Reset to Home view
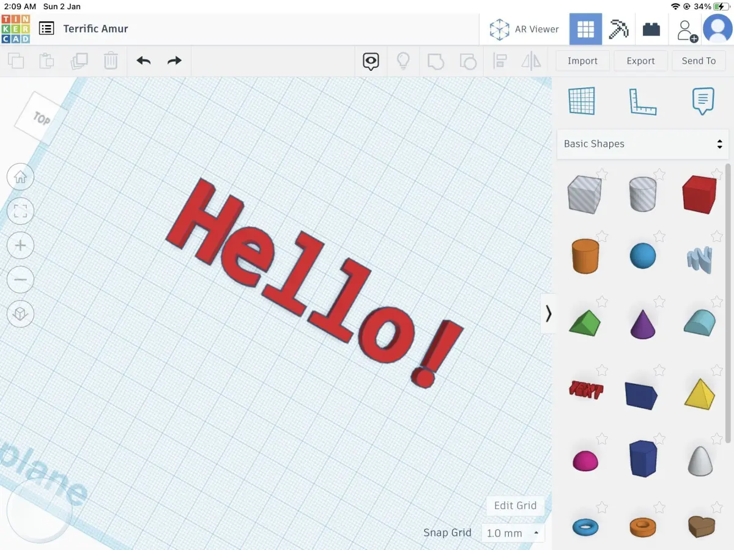The width and height of the screenshot is (734, 550). click(20, 177)
